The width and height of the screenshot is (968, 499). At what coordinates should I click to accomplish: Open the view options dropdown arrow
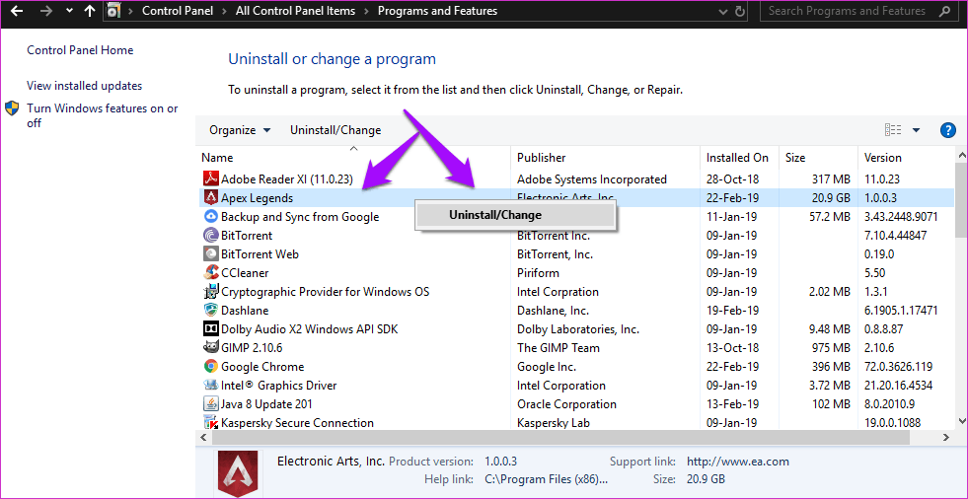tap(916, 130)
